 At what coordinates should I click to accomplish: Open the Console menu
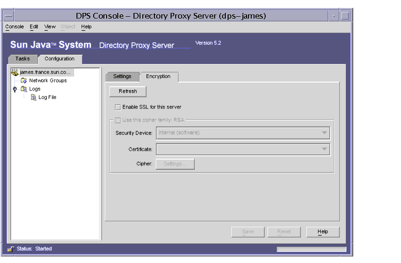point(14,26)
